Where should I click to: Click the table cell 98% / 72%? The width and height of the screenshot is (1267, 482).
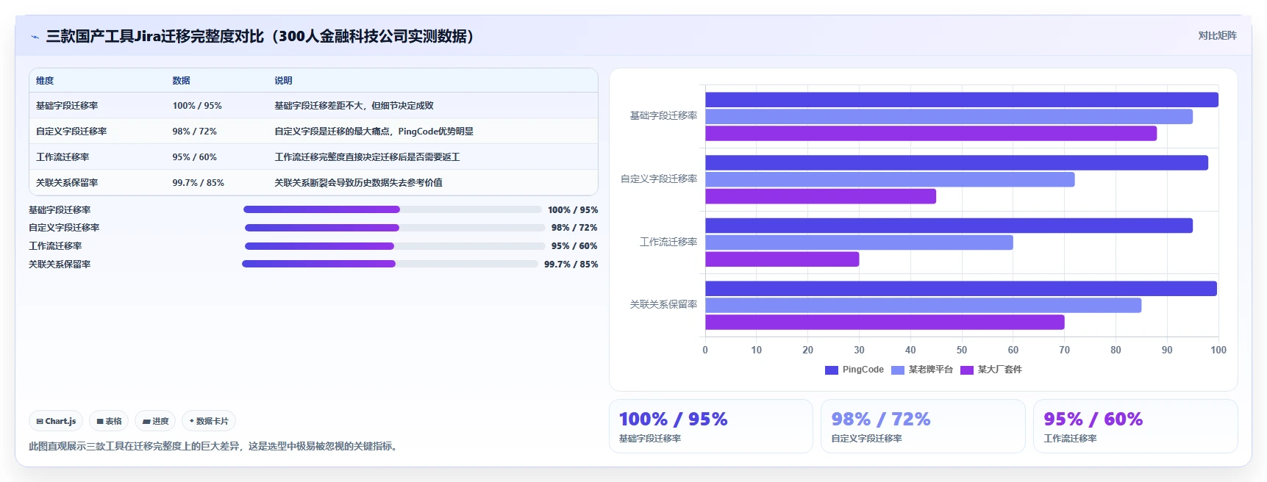point(195,132)
